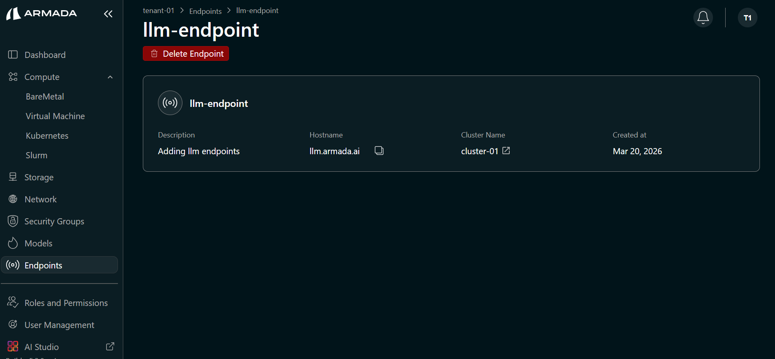Click the Compute nodes icon

[13, 77]
